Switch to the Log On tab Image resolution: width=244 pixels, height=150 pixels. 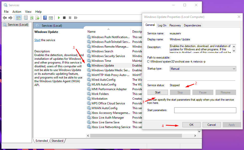(162, 25)
